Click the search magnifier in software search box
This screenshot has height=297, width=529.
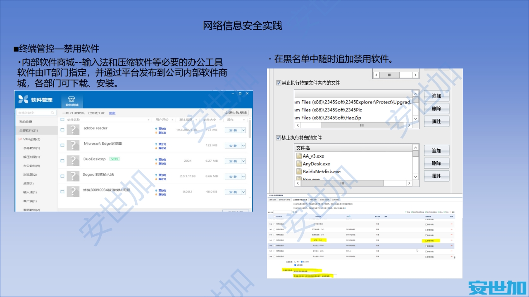(52, 113)
